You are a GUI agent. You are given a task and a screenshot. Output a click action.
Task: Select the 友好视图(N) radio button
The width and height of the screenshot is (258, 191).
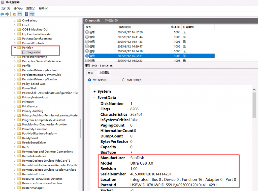[x=90, y=80]
